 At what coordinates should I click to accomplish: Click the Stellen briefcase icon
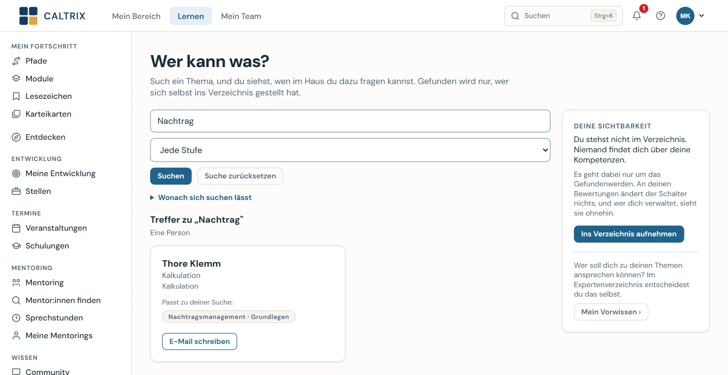16,191
